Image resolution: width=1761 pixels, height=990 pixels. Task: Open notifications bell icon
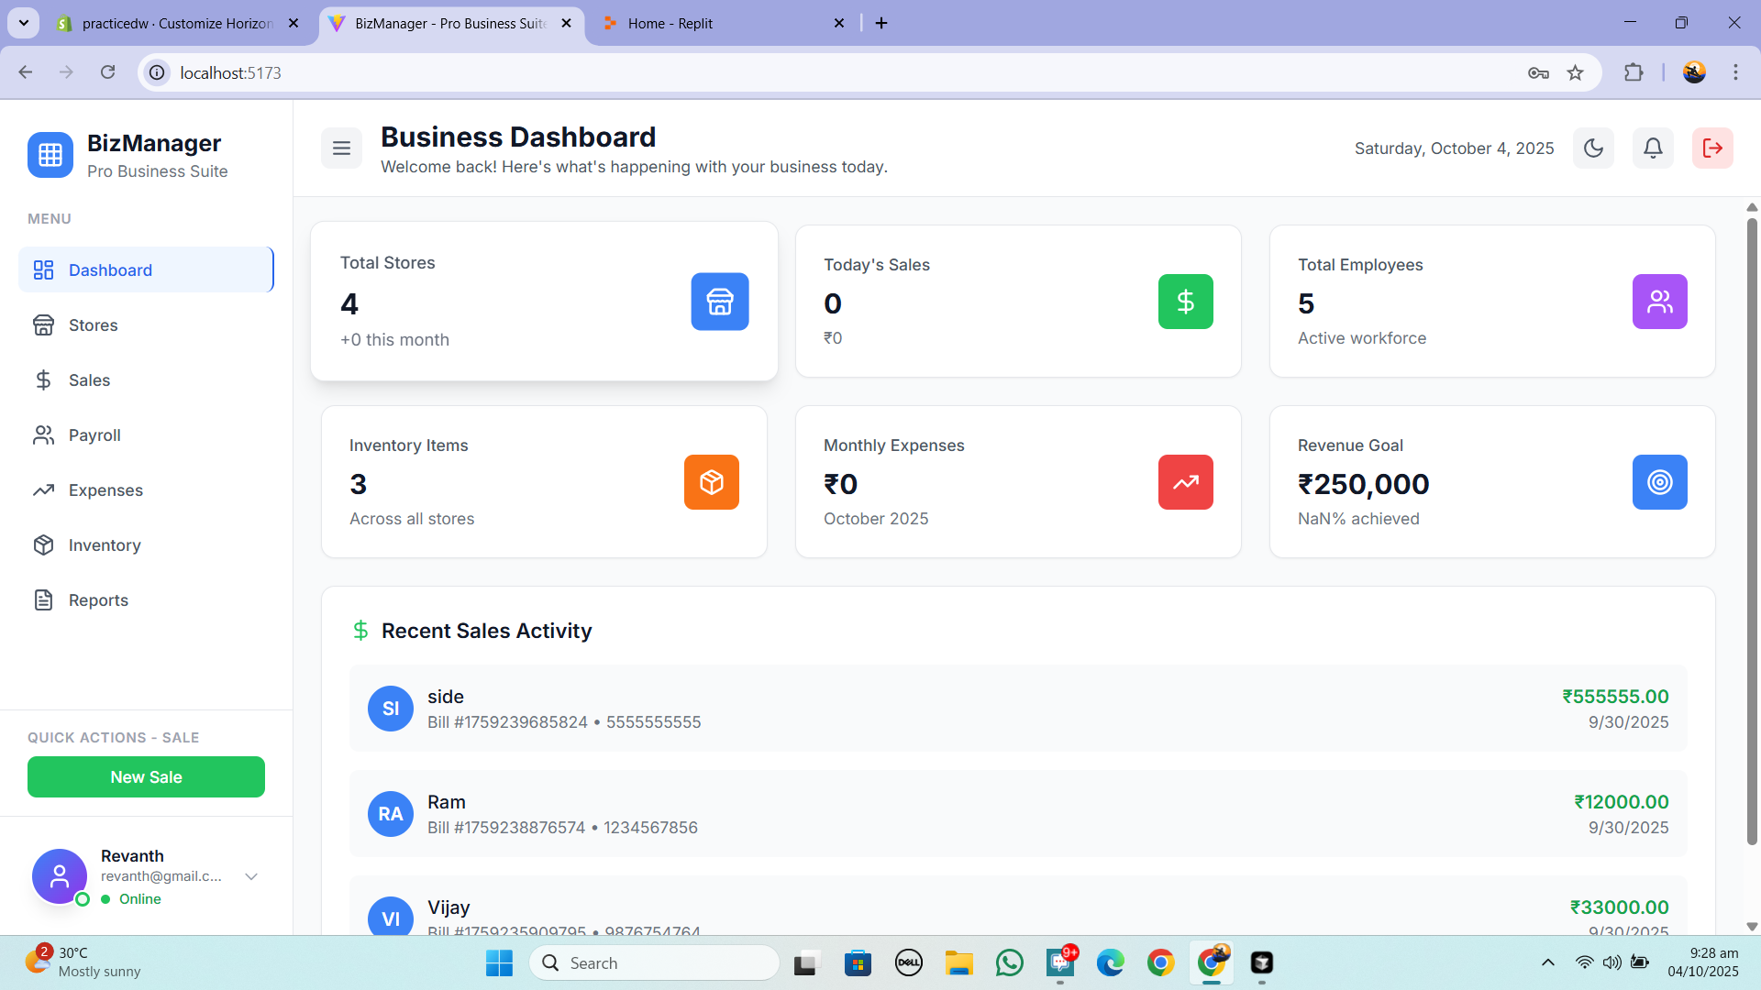tap(1653, 148)
